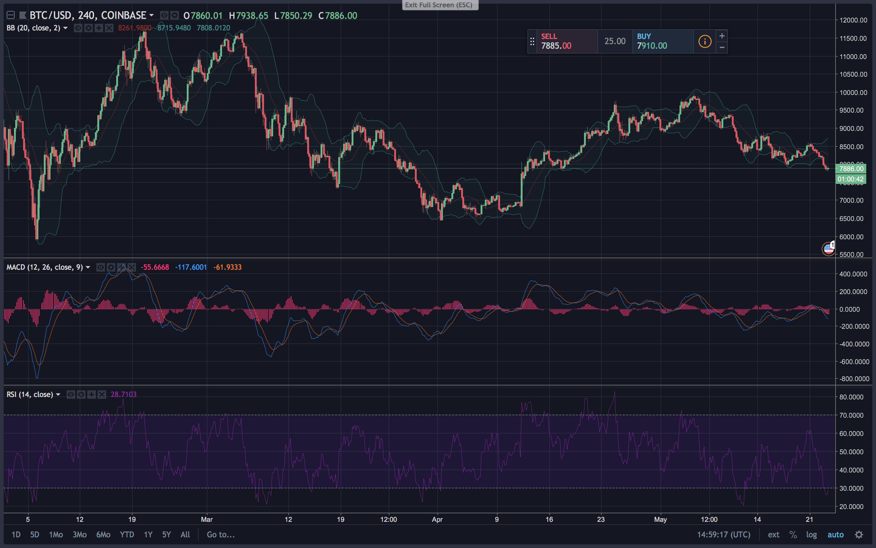This screenshot has width=876, height=548.
Task: Open the Go to... date dialog
Action: click(221, 535)
